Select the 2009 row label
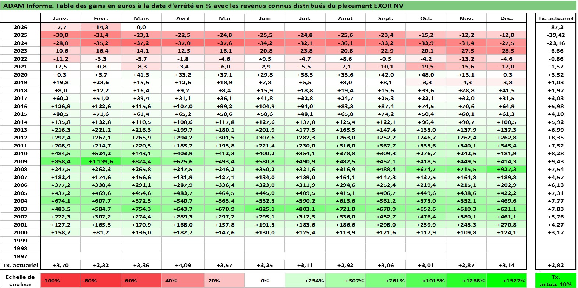578x288 pixels. coord(20,161)
